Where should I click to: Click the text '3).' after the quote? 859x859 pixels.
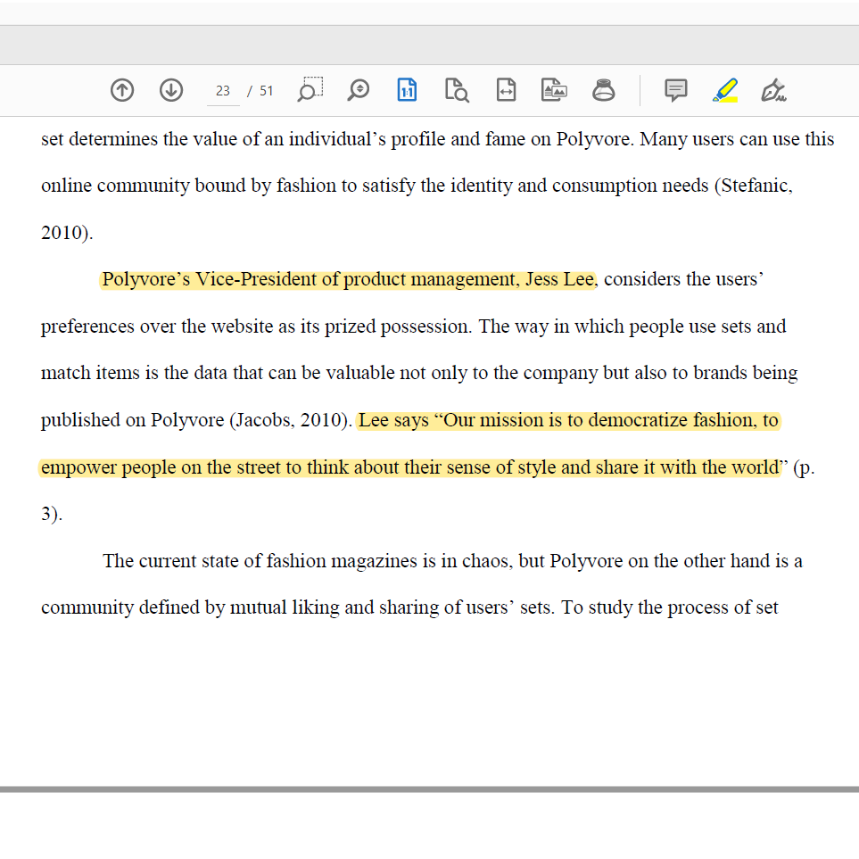[x=52, y=514]
